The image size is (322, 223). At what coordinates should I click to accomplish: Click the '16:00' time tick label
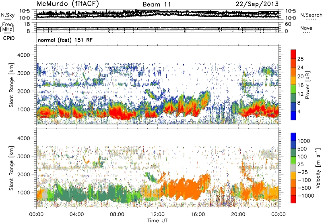[198, 215]
